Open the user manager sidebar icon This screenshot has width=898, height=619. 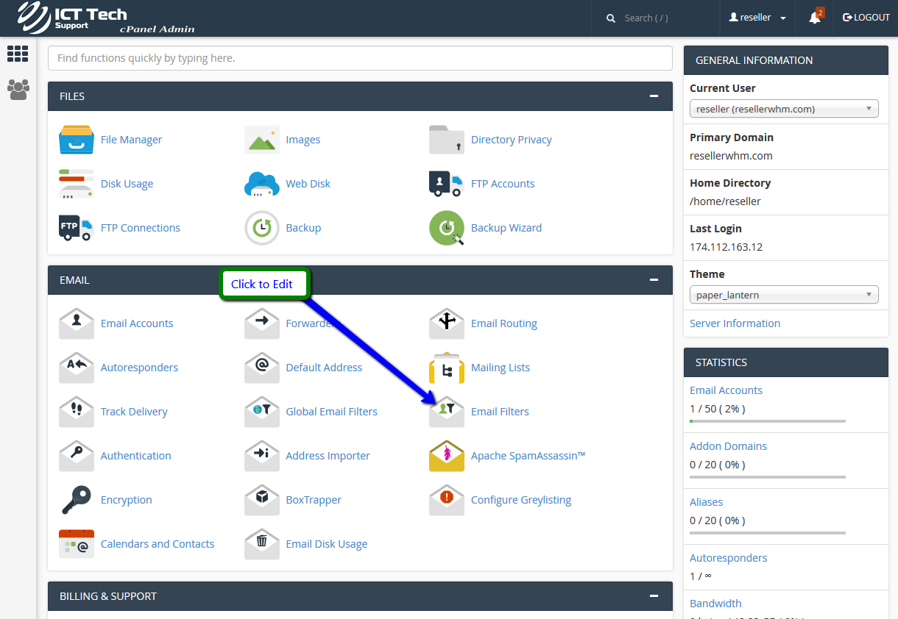[18, 90]
